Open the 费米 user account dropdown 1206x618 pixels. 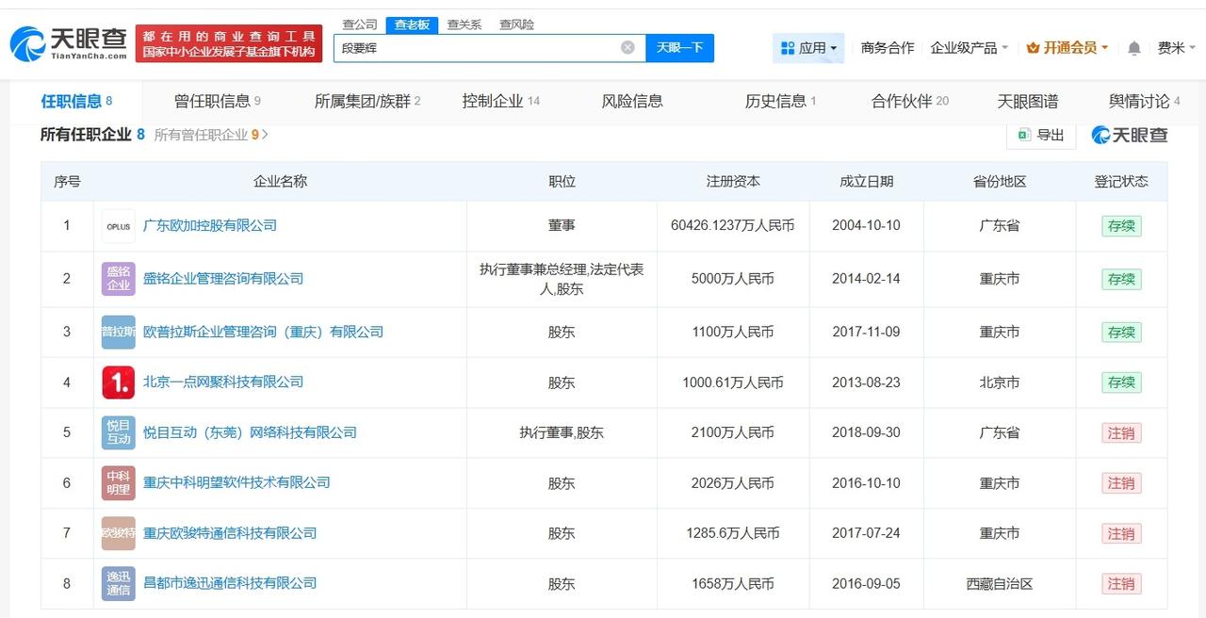click(x=1177, y=48)
